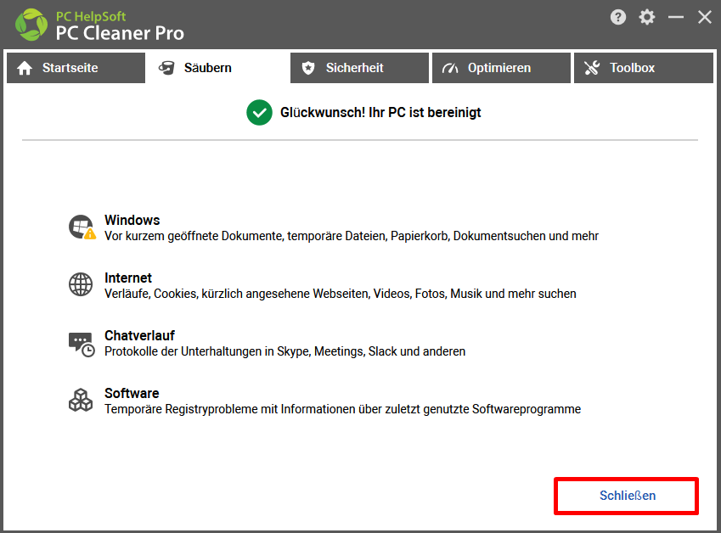Go to the Optimieren tab
This screenshot has height=533, width=721.
pos(501,68)
